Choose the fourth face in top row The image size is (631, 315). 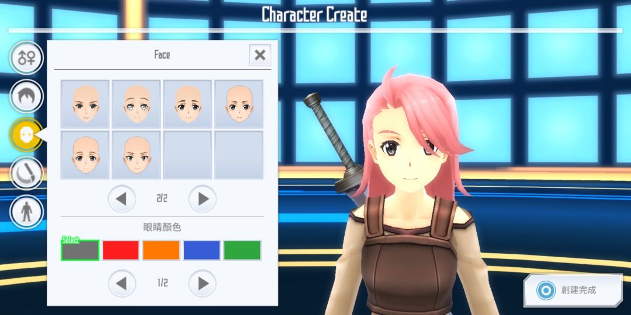(x=238, y=104)
